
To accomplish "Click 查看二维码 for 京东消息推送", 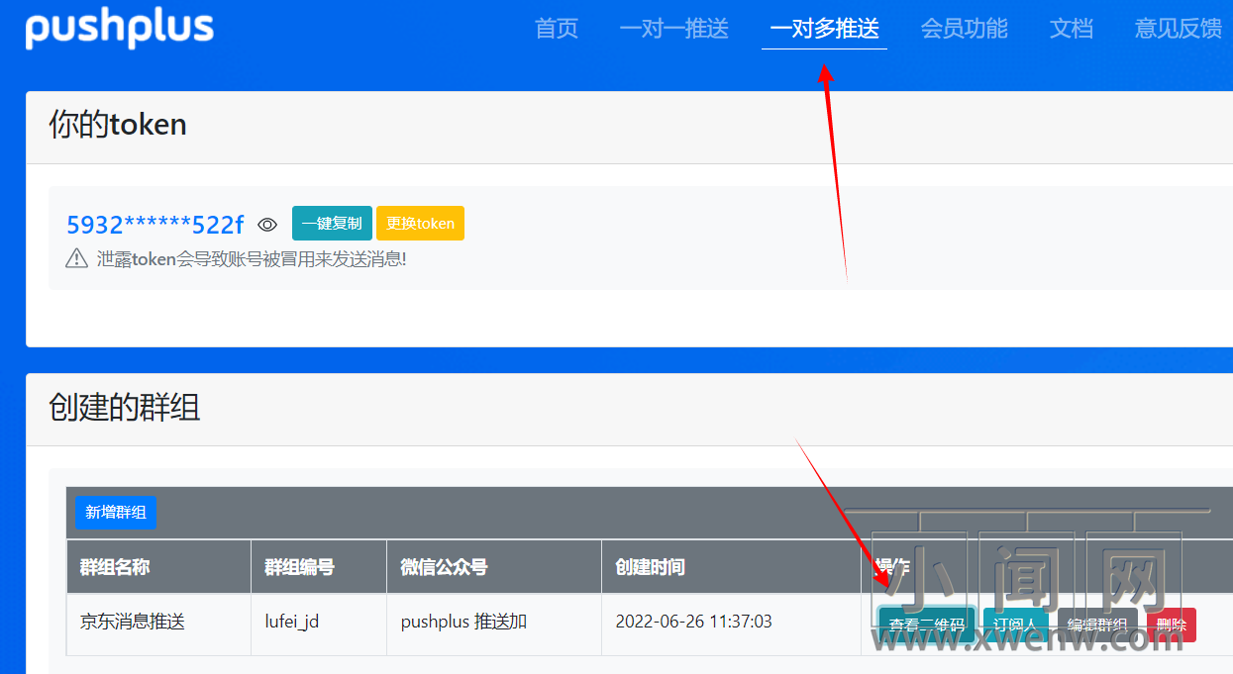I will pyautogui.click(x=927, y=625).
